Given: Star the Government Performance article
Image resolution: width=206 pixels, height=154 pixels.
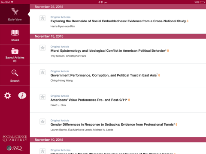Looking at the screenshot, I should click(42, 72).
